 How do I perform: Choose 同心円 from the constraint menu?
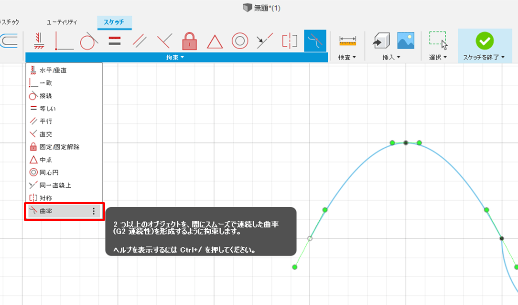(x=64, y=172)
